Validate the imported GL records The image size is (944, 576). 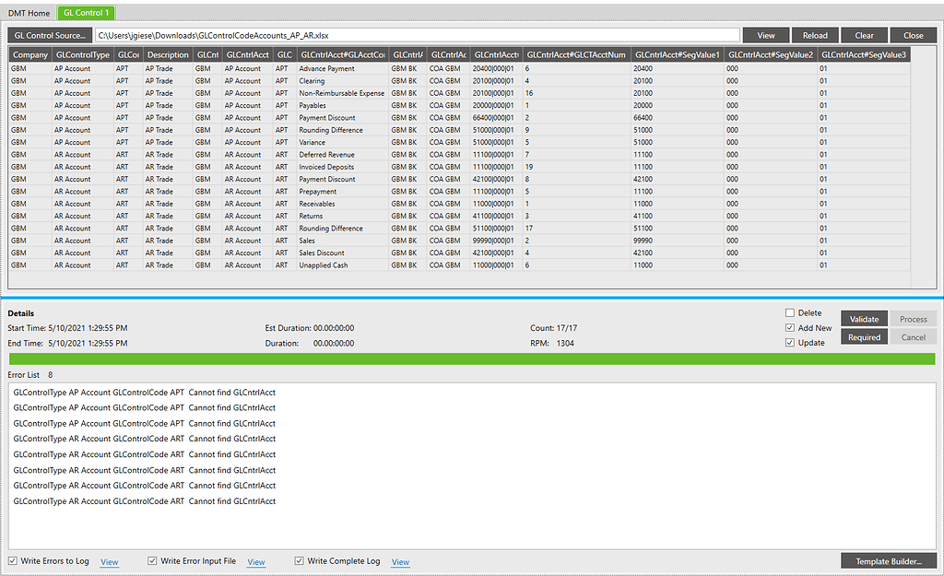tap(864, 318)
